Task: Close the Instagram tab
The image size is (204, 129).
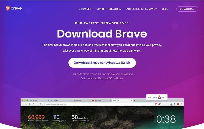Action: coord(90,101)
